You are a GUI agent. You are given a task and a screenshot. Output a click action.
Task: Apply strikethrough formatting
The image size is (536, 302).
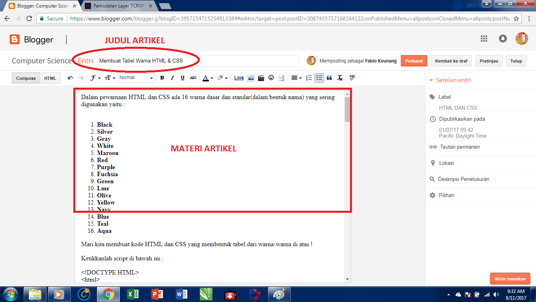click(x=193, y=77)
